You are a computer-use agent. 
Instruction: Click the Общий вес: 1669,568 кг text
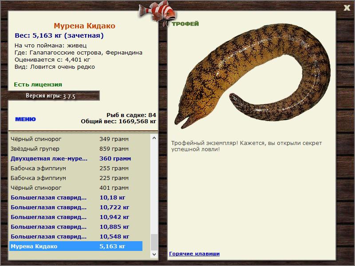118,121
